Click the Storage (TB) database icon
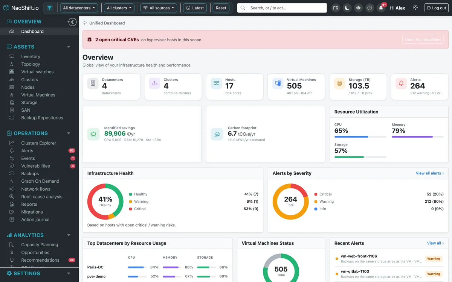This screenshot has width=452, height=282. [339, 83]
